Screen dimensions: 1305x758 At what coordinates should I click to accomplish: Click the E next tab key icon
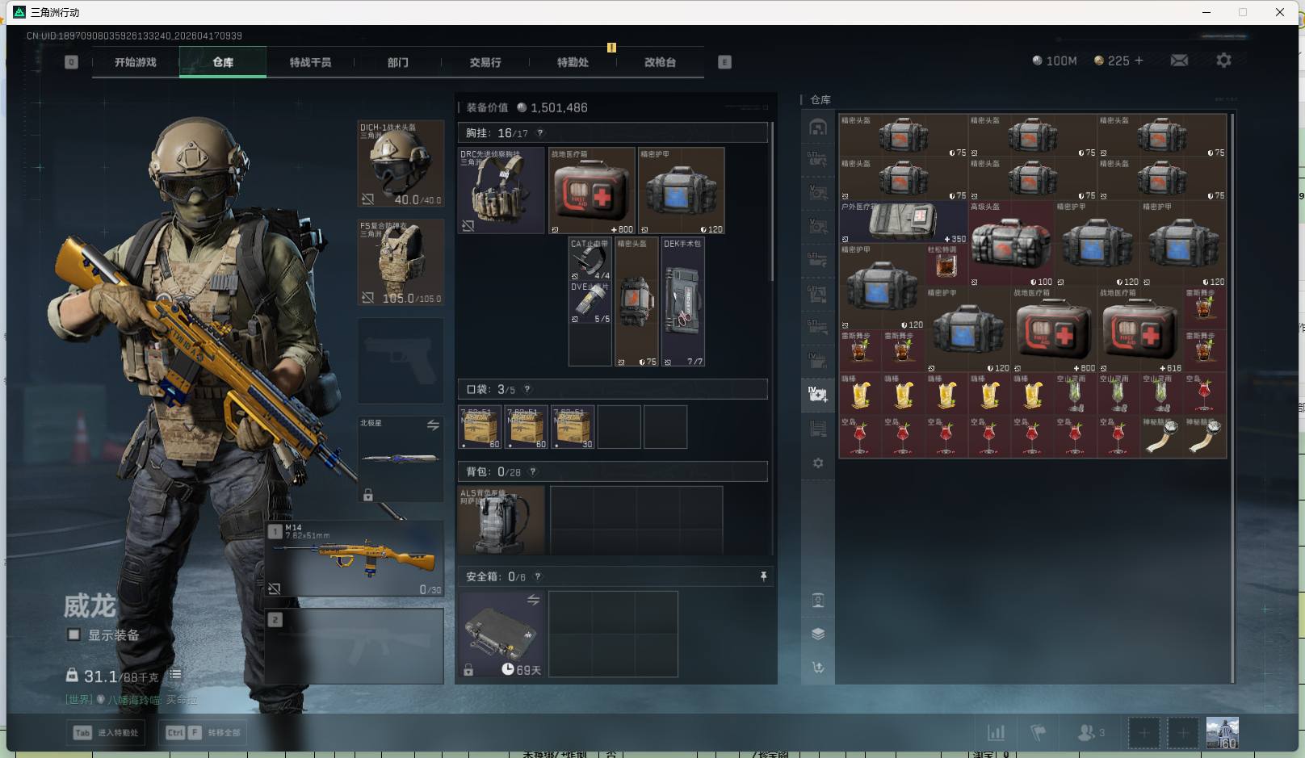(724, 62)
